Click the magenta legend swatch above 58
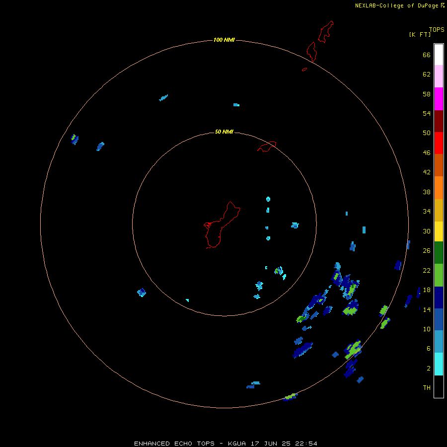The image size is (447, 447). click(439, 99)
